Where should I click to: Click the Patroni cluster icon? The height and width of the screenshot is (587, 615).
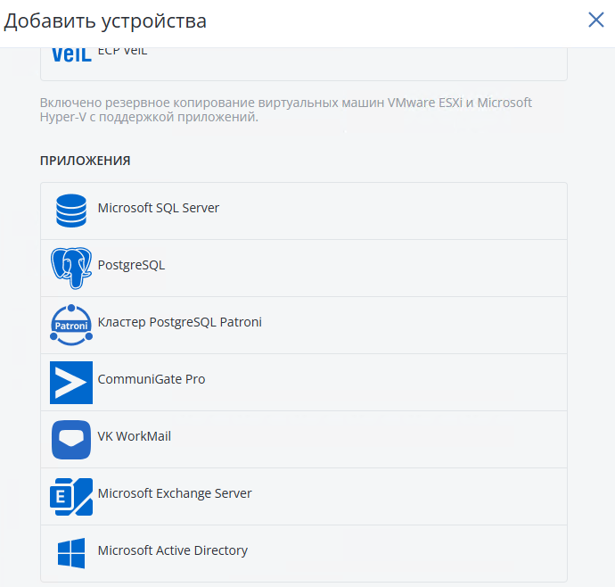click(x=71, y=325)
